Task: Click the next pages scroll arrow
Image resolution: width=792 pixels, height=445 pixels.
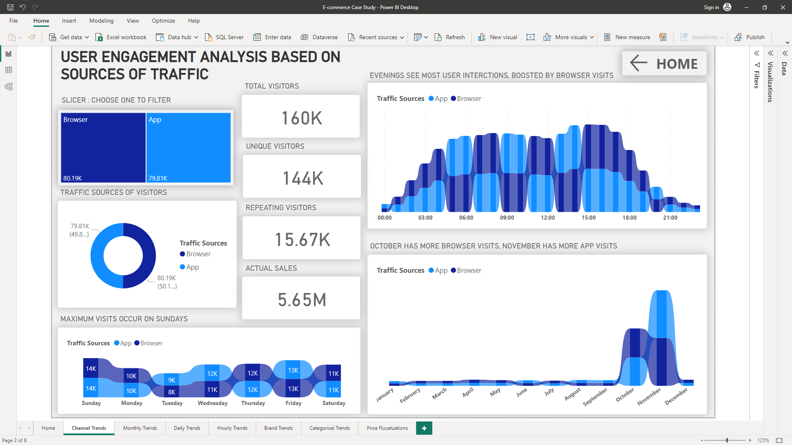Action: [x=29, y=428]
